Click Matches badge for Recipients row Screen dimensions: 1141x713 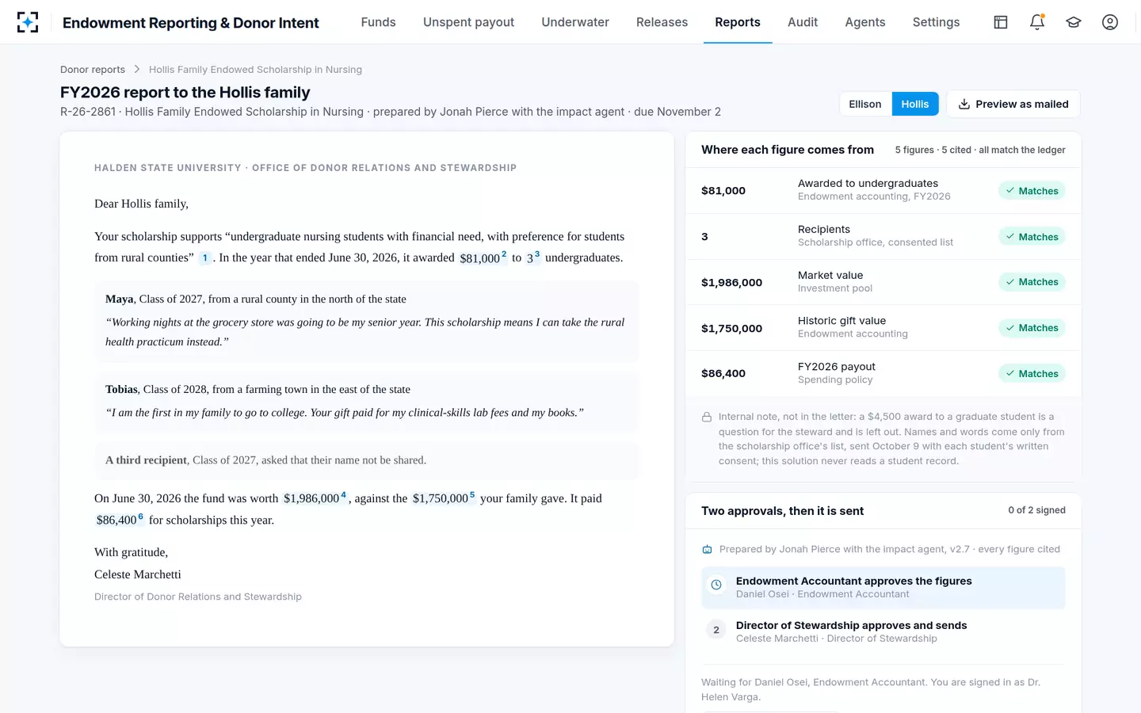tap(1032, 237)
